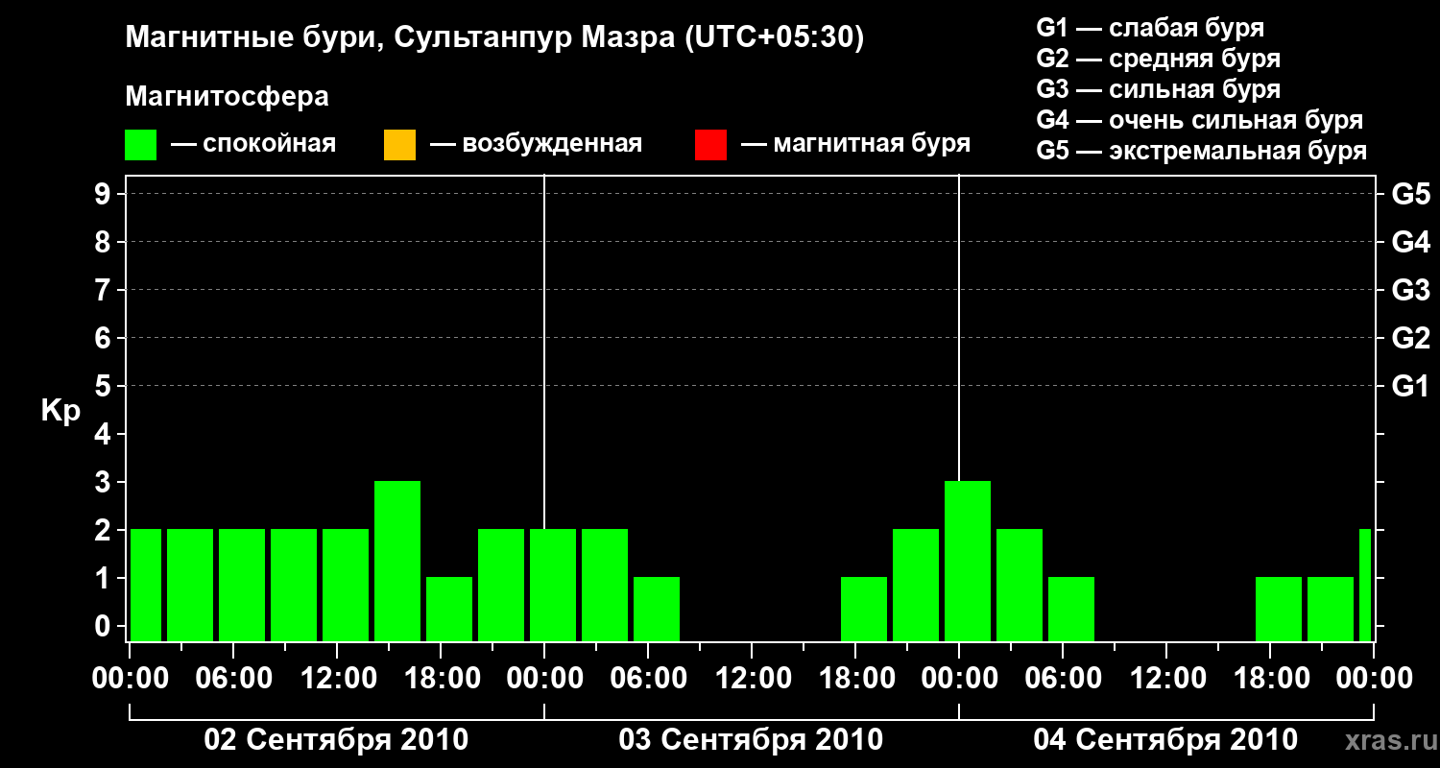Click the 'Kp' axis label
1440x768 pixels.
[x=60, y=411]
